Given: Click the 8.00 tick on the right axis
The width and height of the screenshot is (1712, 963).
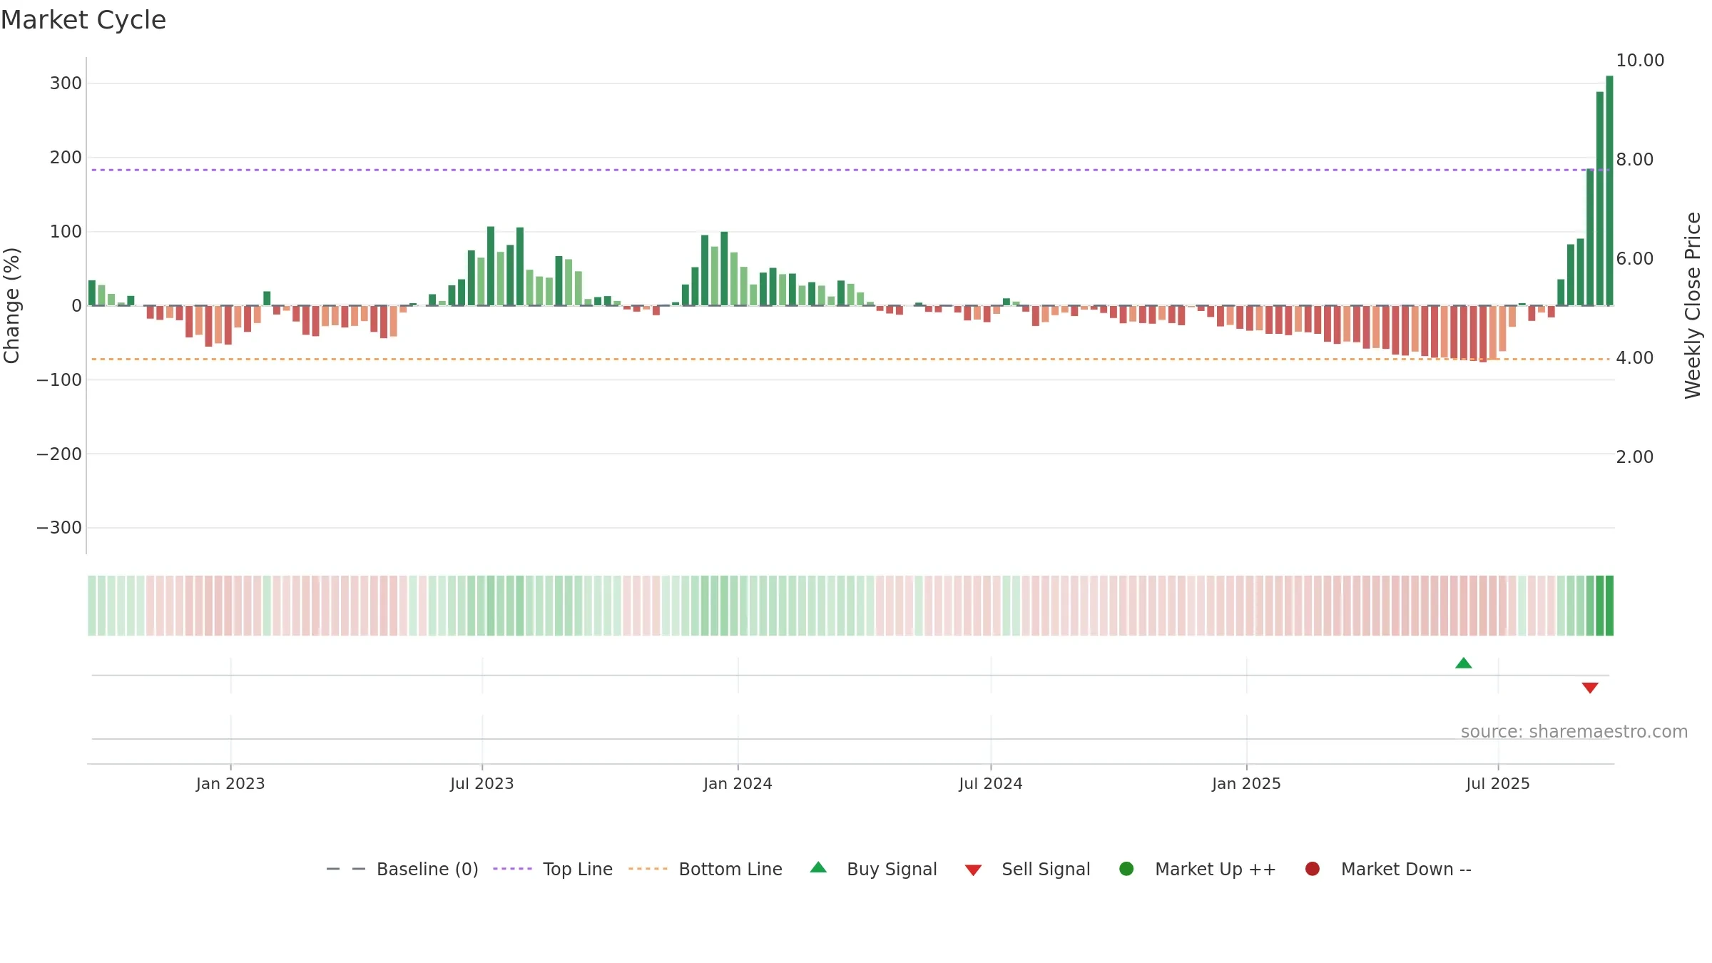Looking at the screenshot, I should click(1634, 160).
